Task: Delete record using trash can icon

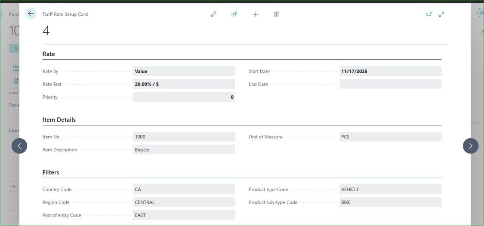Action: coord(277,14)
